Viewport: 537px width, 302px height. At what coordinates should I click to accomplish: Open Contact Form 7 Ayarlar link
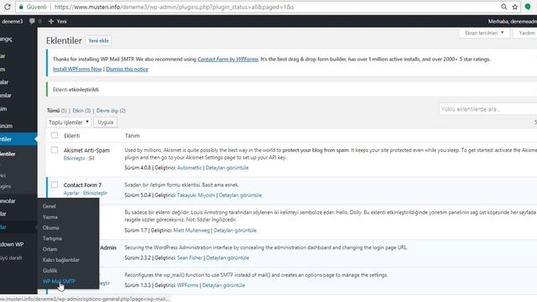71,193
